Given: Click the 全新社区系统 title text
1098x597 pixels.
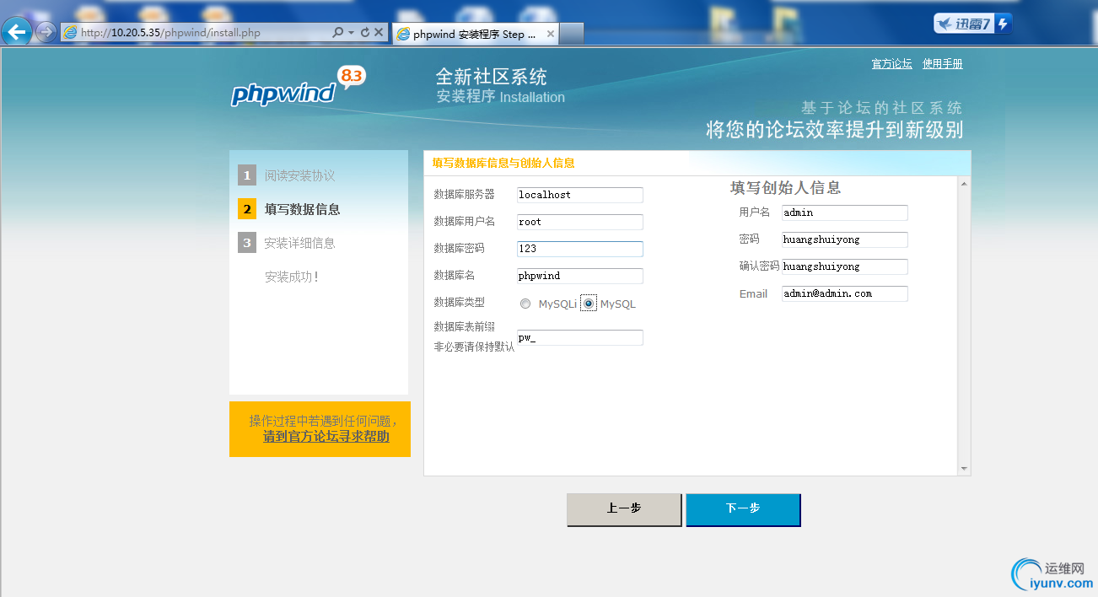Looking at the screenshot, I should click(x=491, y=77).
